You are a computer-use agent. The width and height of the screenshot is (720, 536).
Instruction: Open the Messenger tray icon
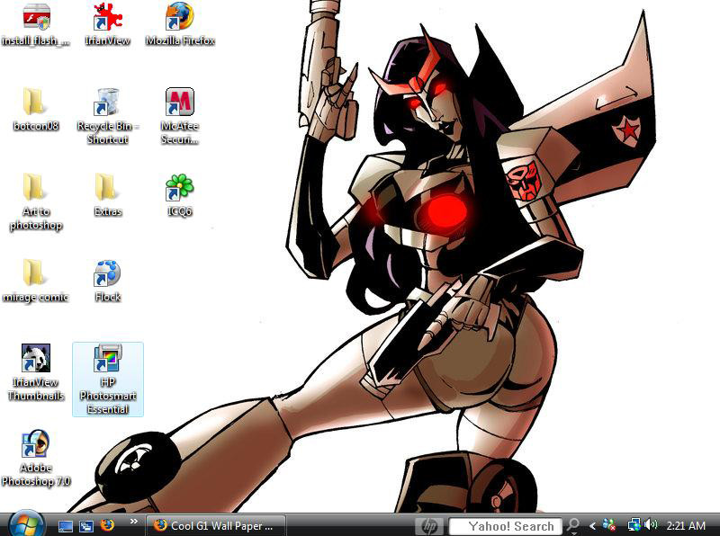click(x=609, y=525)
